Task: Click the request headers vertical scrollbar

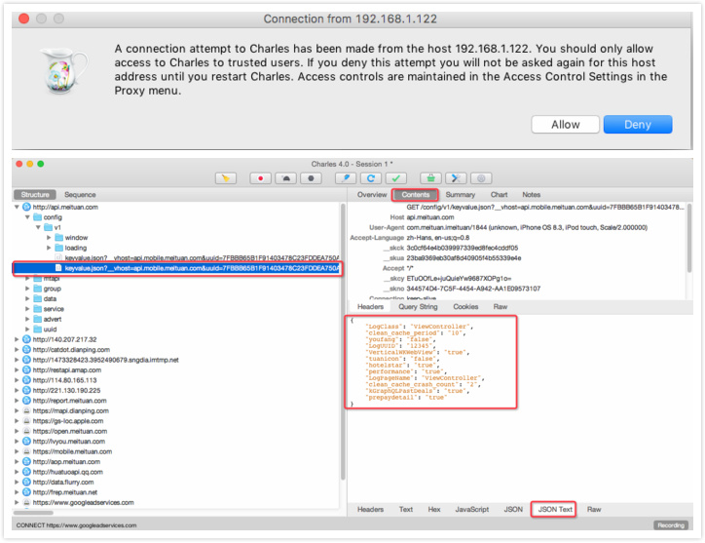Action: pos(688,238)
